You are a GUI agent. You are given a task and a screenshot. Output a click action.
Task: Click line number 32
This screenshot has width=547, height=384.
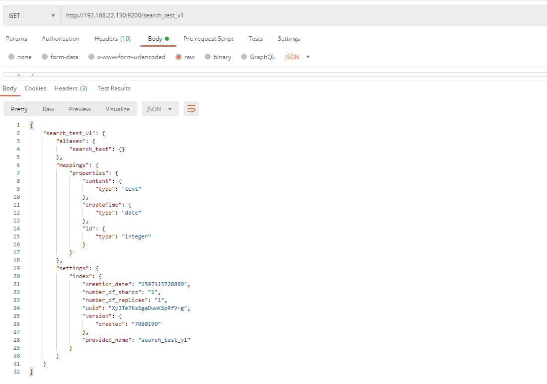pyautogui.click(x=17, y=372)
